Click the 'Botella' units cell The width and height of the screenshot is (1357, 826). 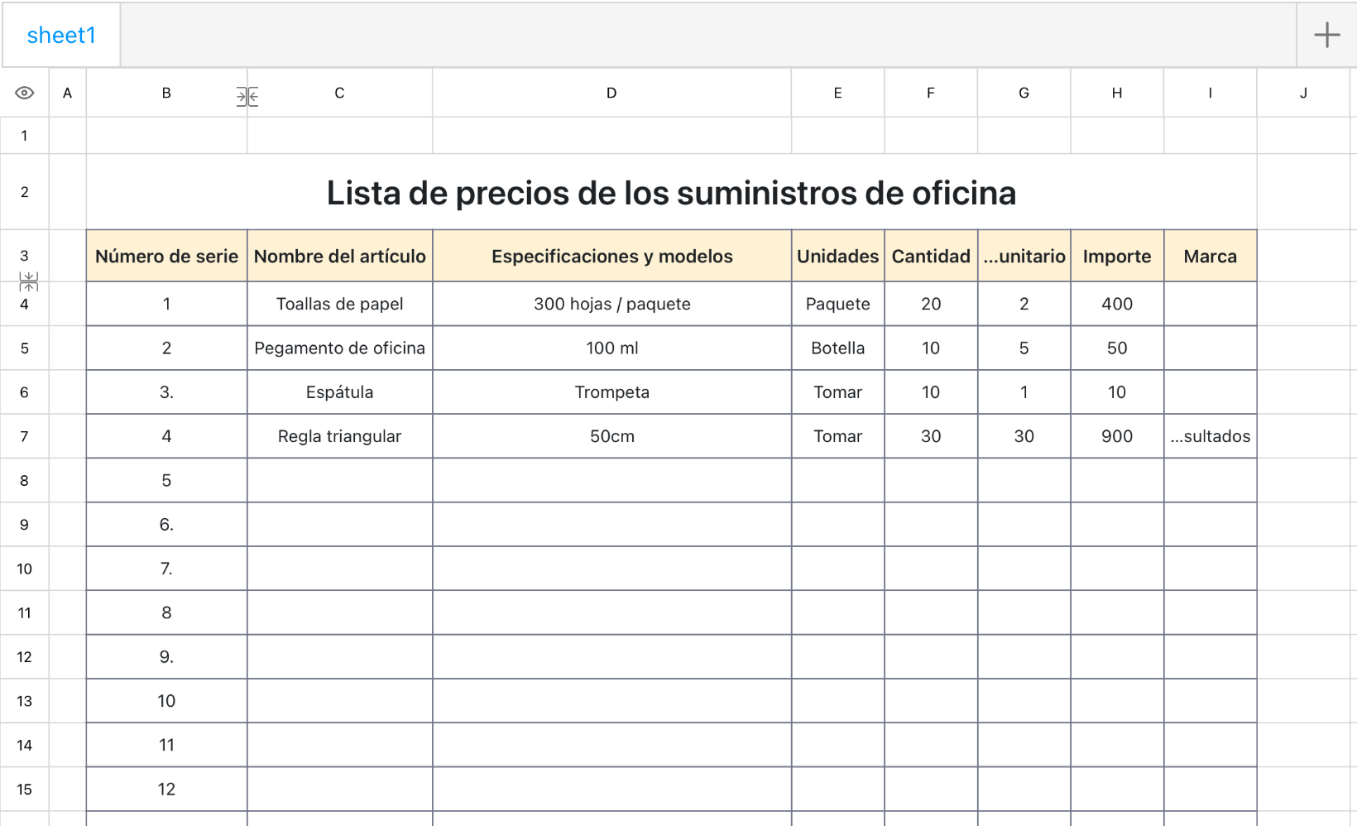(838, 348)
